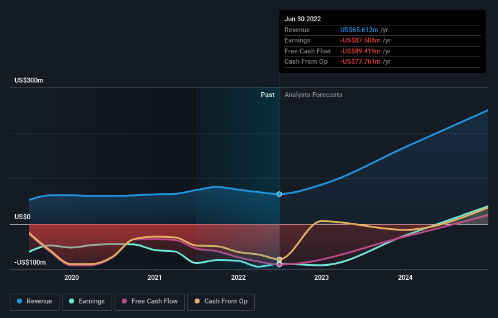Click the US$300m y-axis label

pyautogui.click(x=29, y=80)
